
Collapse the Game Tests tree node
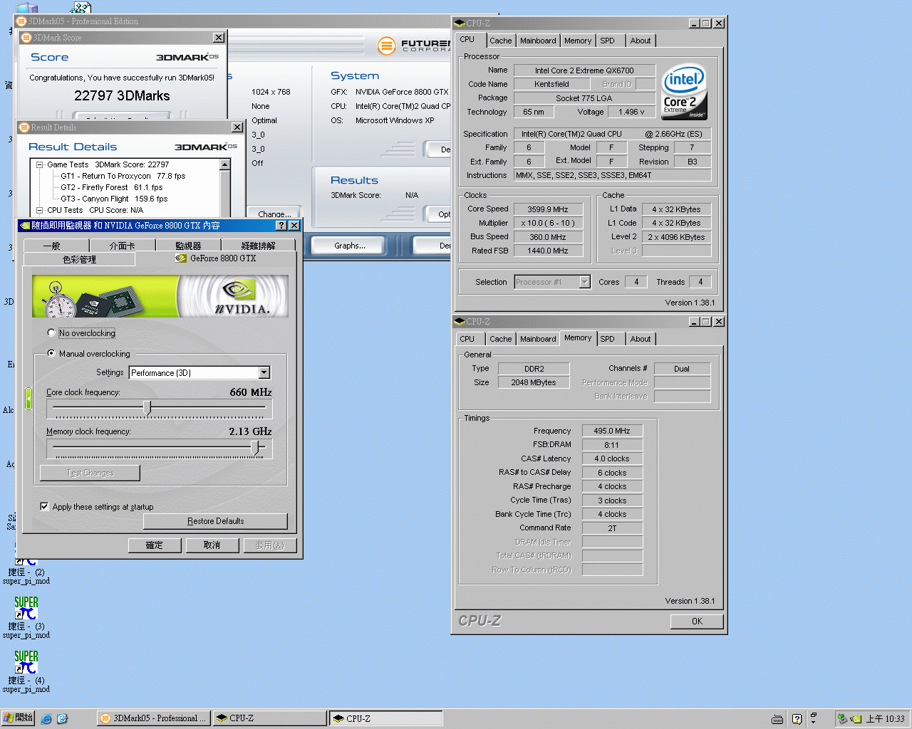(40, 164)
